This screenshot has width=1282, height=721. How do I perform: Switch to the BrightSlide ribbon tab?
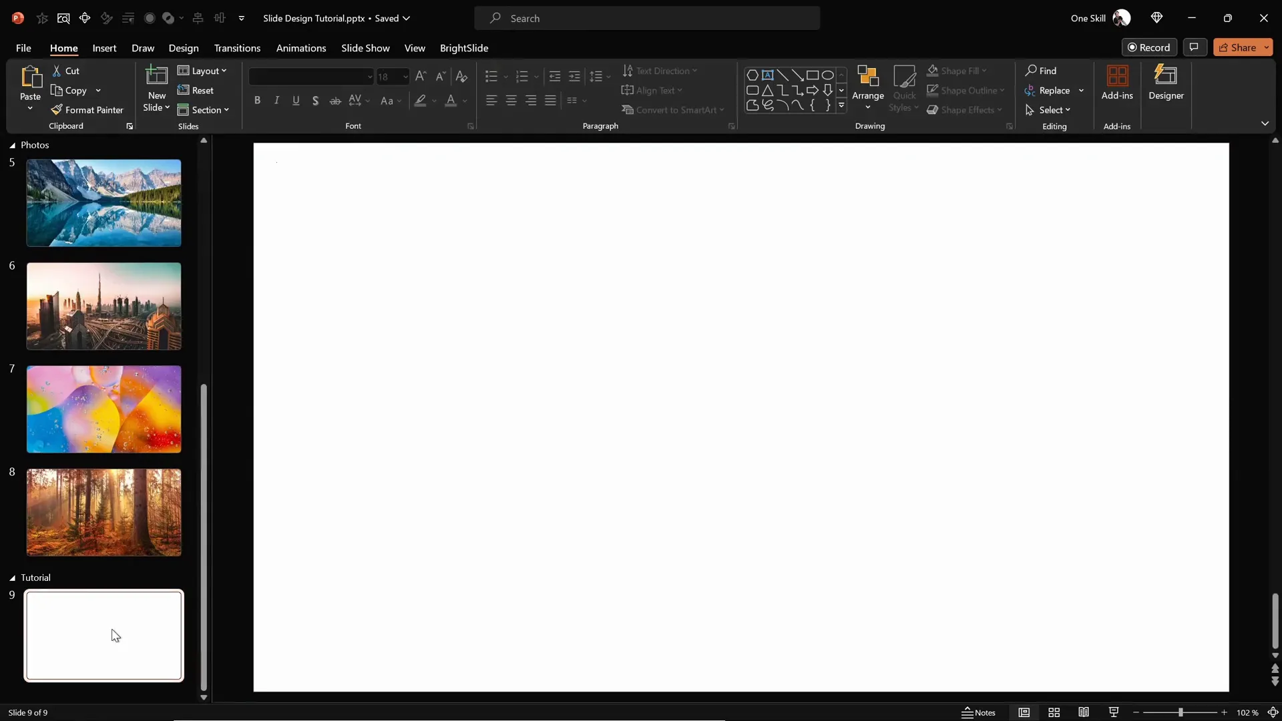464,48
